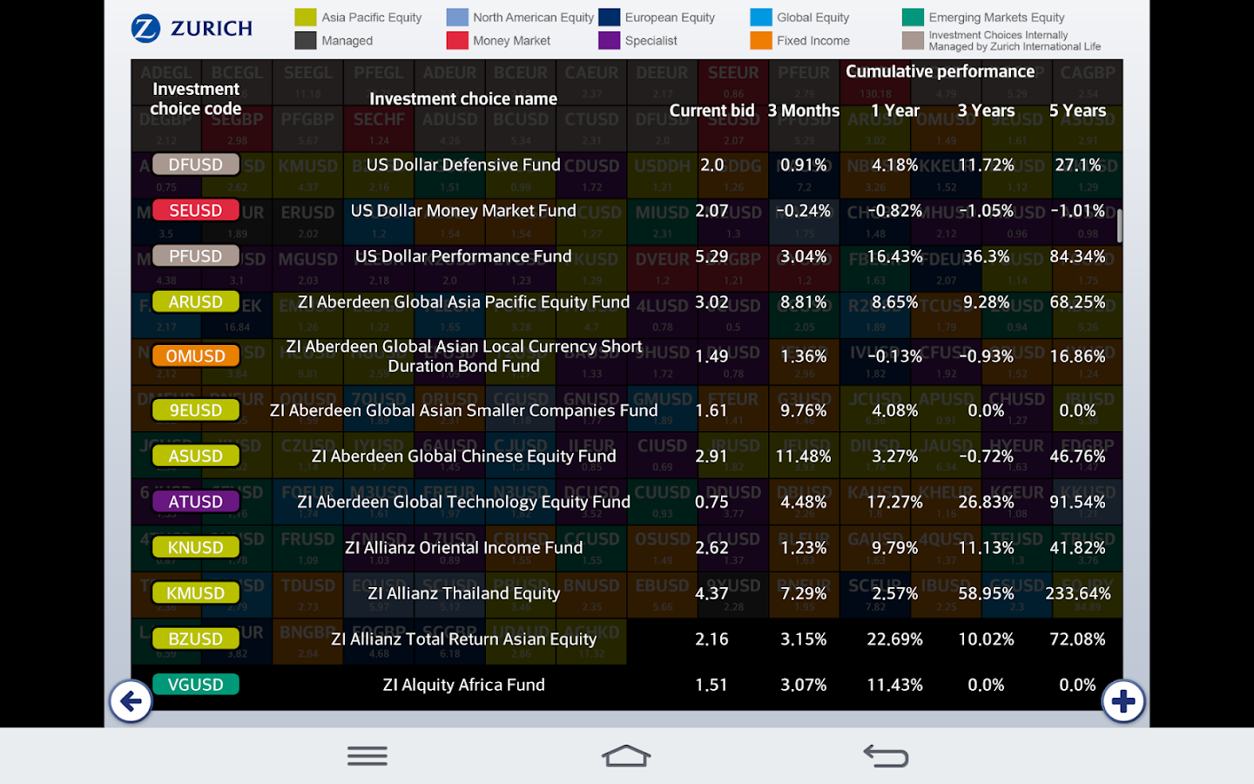The width and height of the screenshot is (1254, 784).
Task: Click the Money Market legend swatch
Action: tap(457, 40)
